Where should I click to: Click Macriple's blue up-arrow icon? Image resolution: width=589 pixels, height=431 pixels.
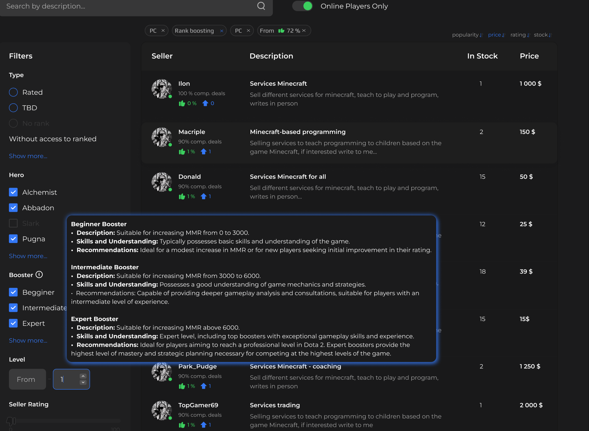click(204, 152)
